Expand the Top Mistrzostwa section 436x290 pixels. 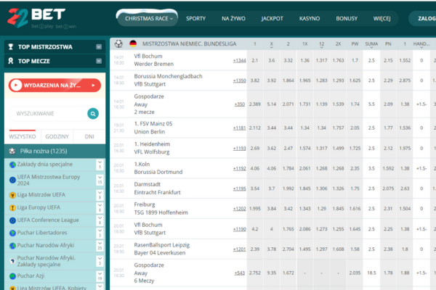tap(98, 47)
